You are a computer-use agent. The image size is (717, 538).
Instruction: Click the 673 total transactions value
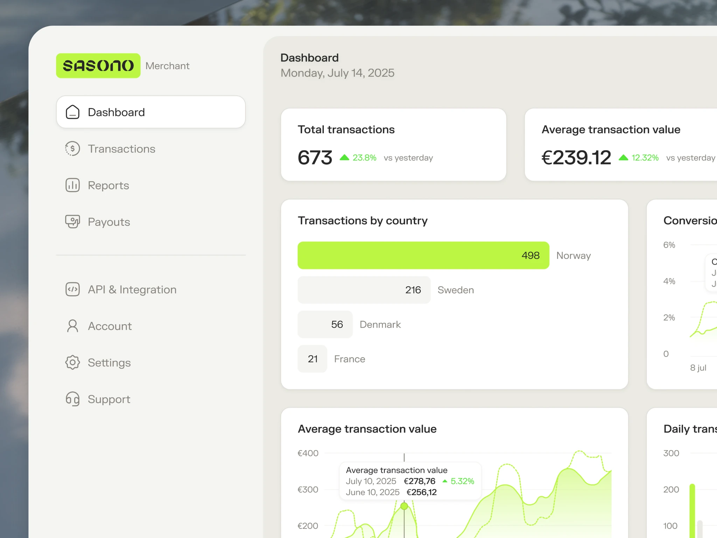tap(315, 158)
